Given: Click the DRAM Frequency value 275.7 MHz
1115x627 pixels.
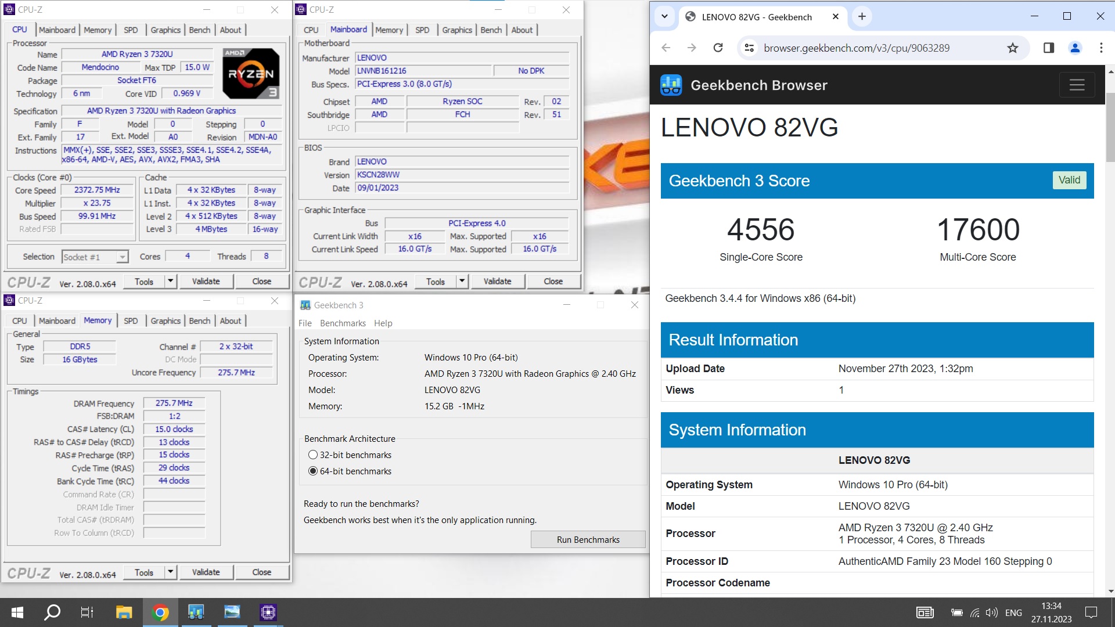Looking at the screenshot, I should (174, 403).
